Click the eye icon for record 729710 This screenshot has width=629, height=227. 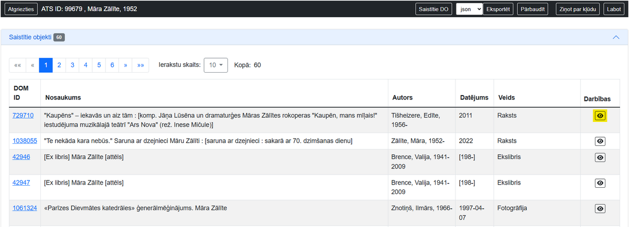[x=601, y=116]
